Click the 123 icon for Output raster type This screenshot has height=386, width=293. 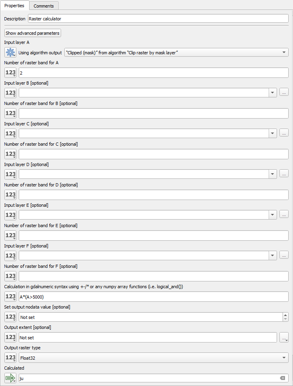10,358
